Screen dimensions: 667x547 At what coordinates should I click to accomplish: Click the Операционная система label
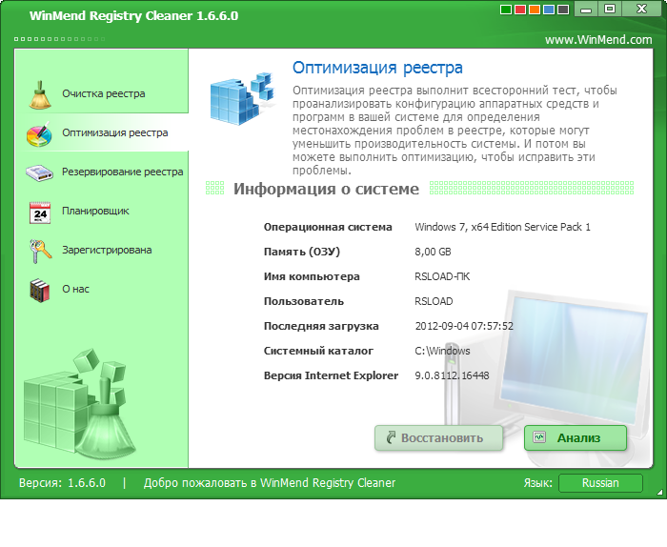[x=328, y=227]
